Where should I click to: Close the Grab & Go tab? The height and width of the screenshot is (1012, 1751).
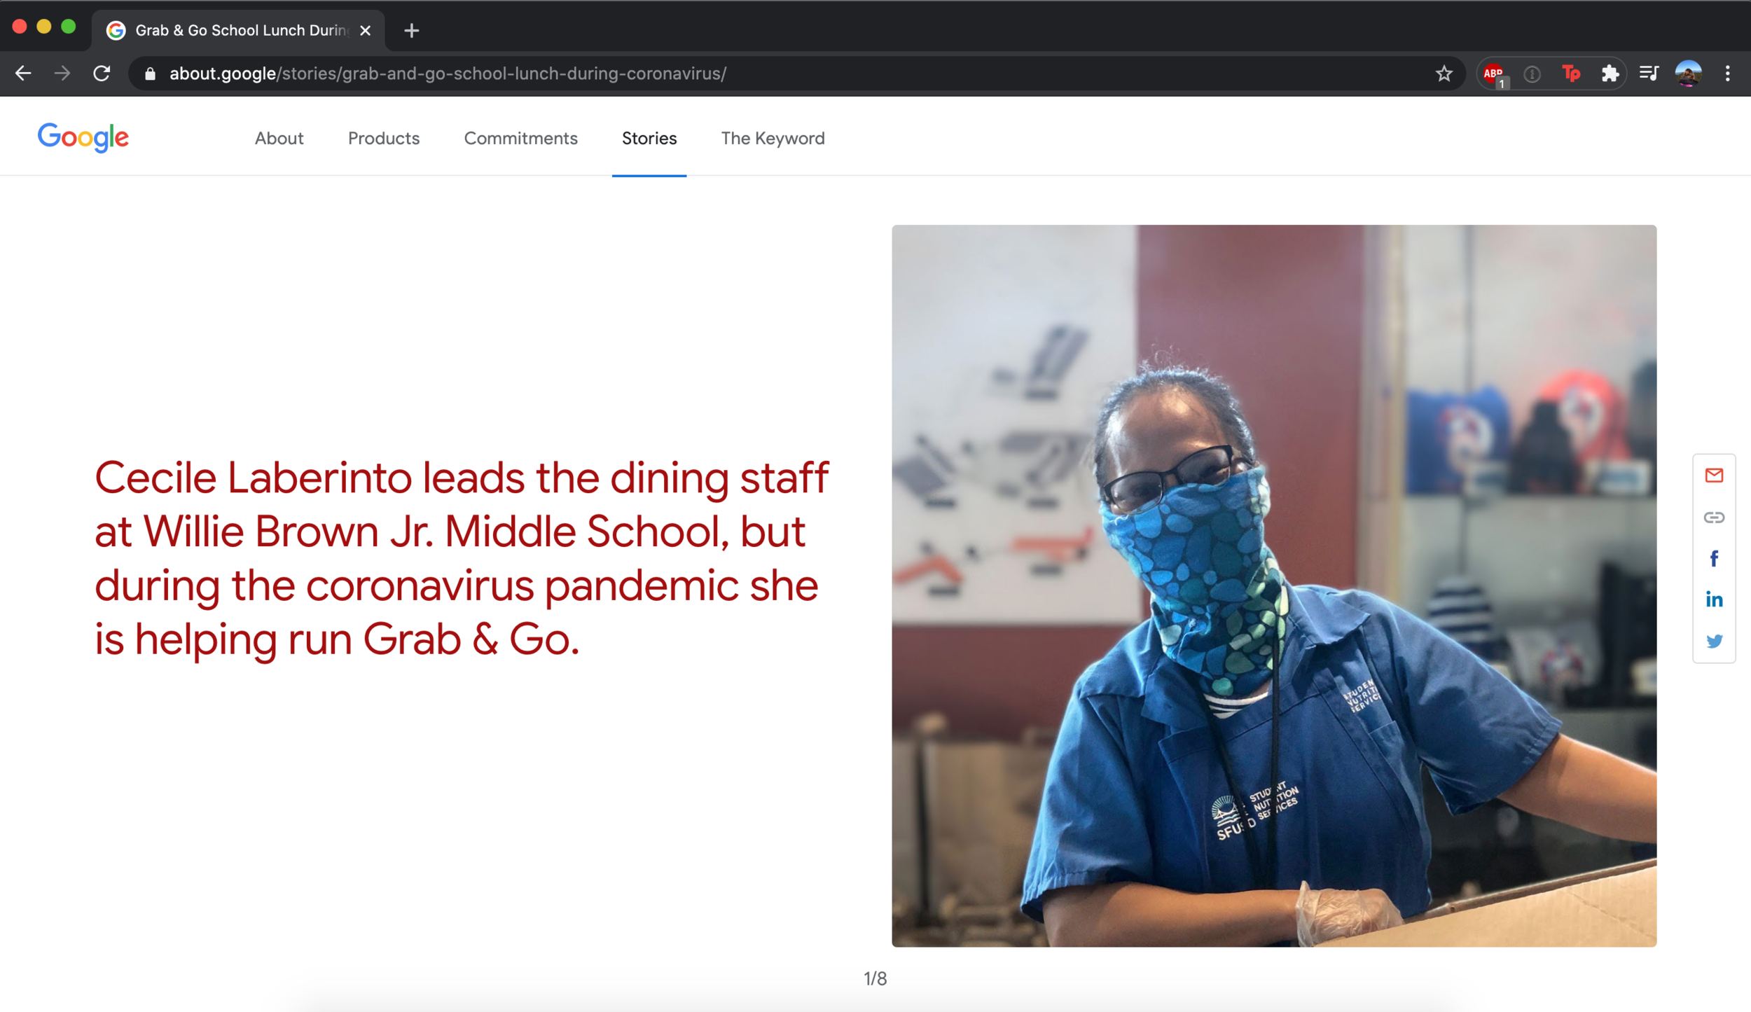[365, 30]
